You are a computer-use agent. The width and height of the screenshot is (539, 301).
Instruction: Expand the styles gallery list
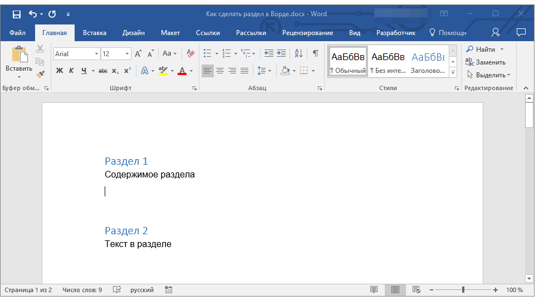(x=453, y=72)
